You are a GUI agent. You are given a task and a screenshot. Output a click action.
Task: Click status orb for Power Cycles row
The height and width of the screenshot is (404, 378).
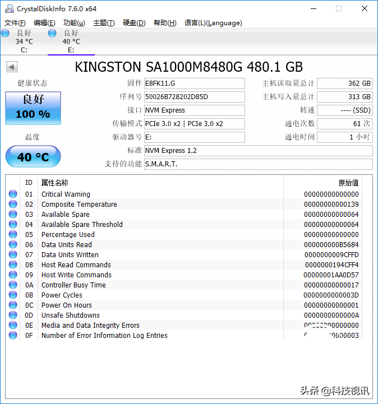13,295
